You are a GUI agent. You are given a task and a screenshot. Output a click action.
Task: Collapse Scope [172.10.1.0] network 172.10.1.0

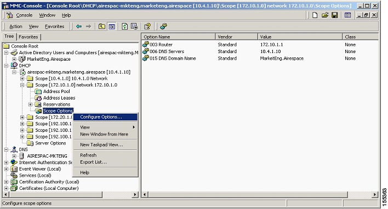coord(22,85)
